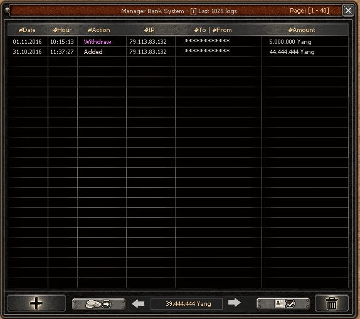Go to previous page with left arrow

click(x=138, y=303)
